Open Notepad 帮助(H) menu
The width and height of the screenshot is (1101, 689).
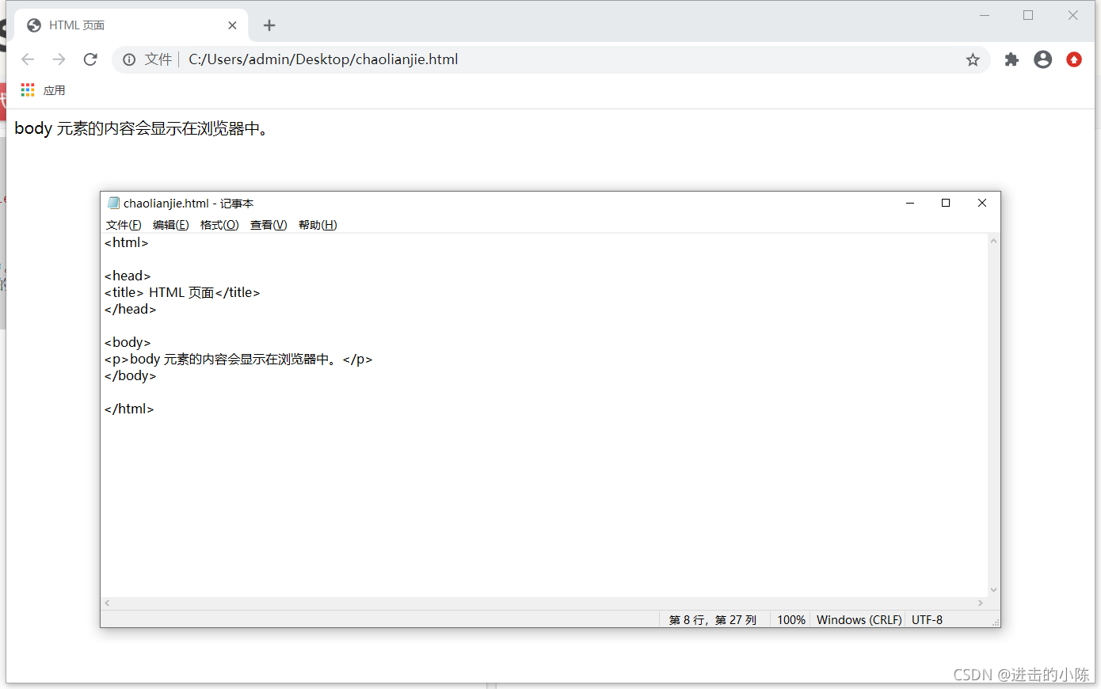pyautogui.click(x=318, y=225)
